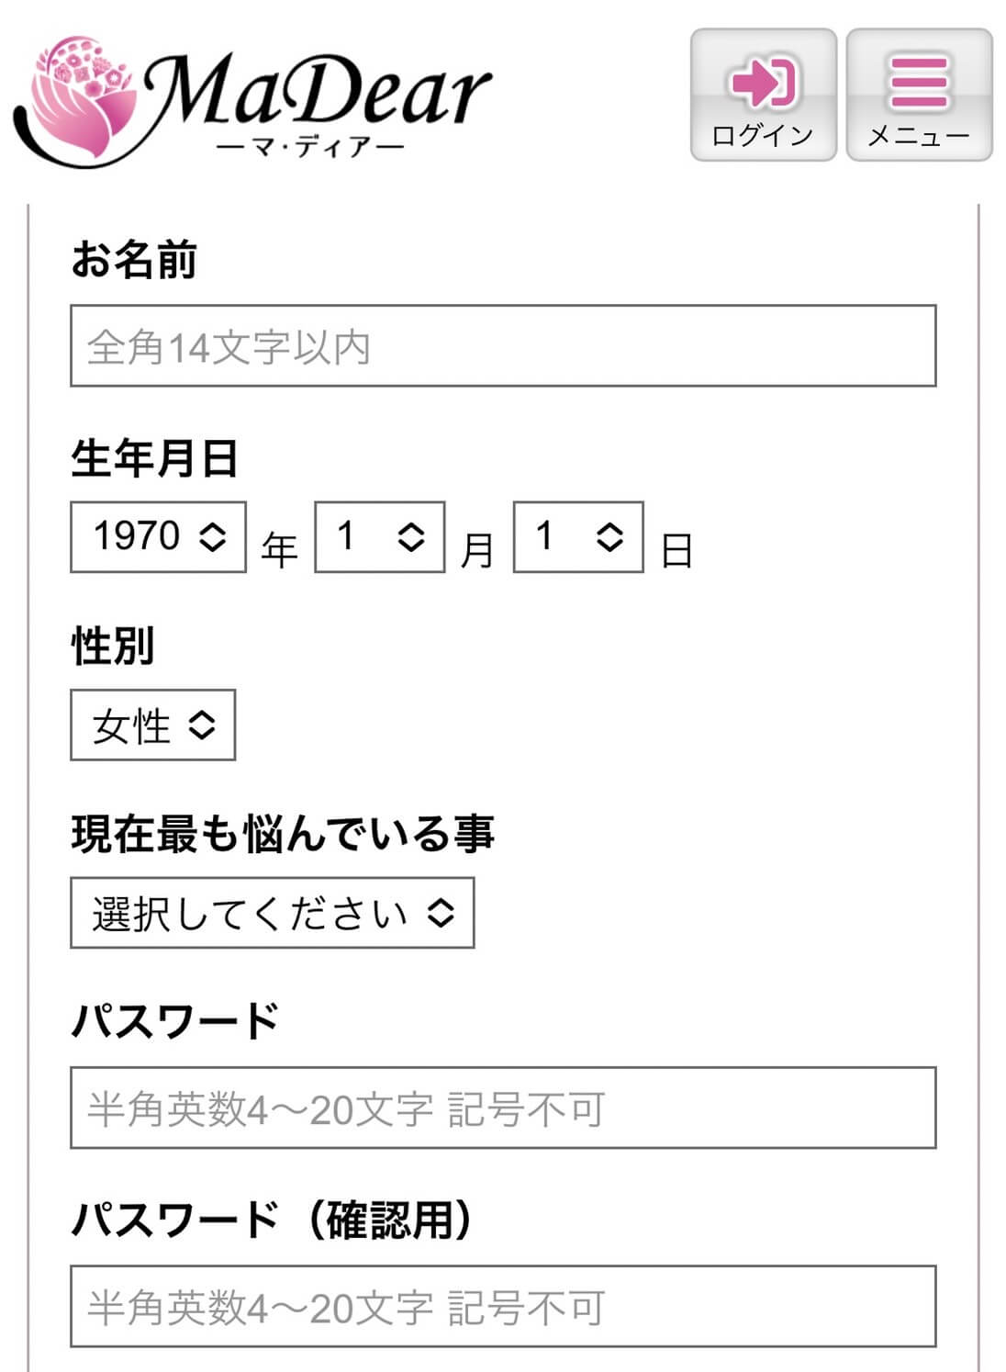
Task: Click the flower-and-hands logo emblem
Action: (x=78, y=99)
